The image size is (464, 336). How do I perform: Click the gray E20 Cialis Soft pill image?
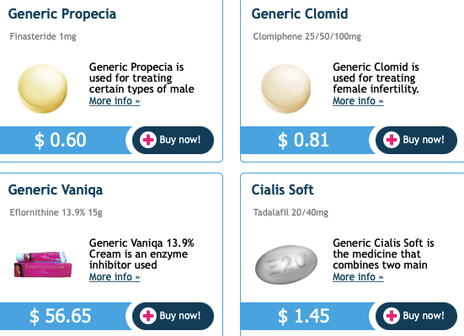pyautogui.click(x=286, y=264)
